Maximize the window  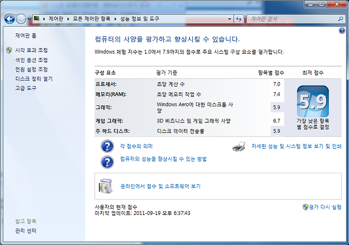pyautogui.click(x=321, y=4)
